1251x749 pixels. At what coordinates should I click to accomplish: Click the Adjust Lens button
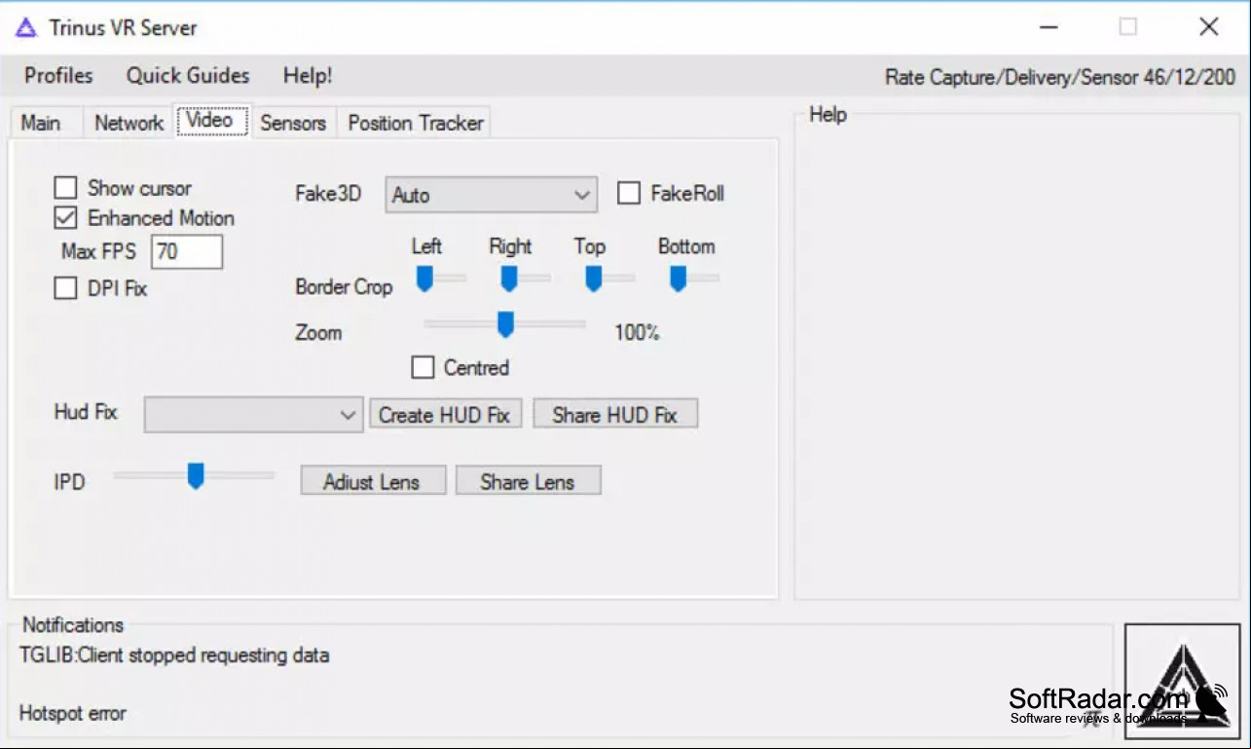point(373,480)
